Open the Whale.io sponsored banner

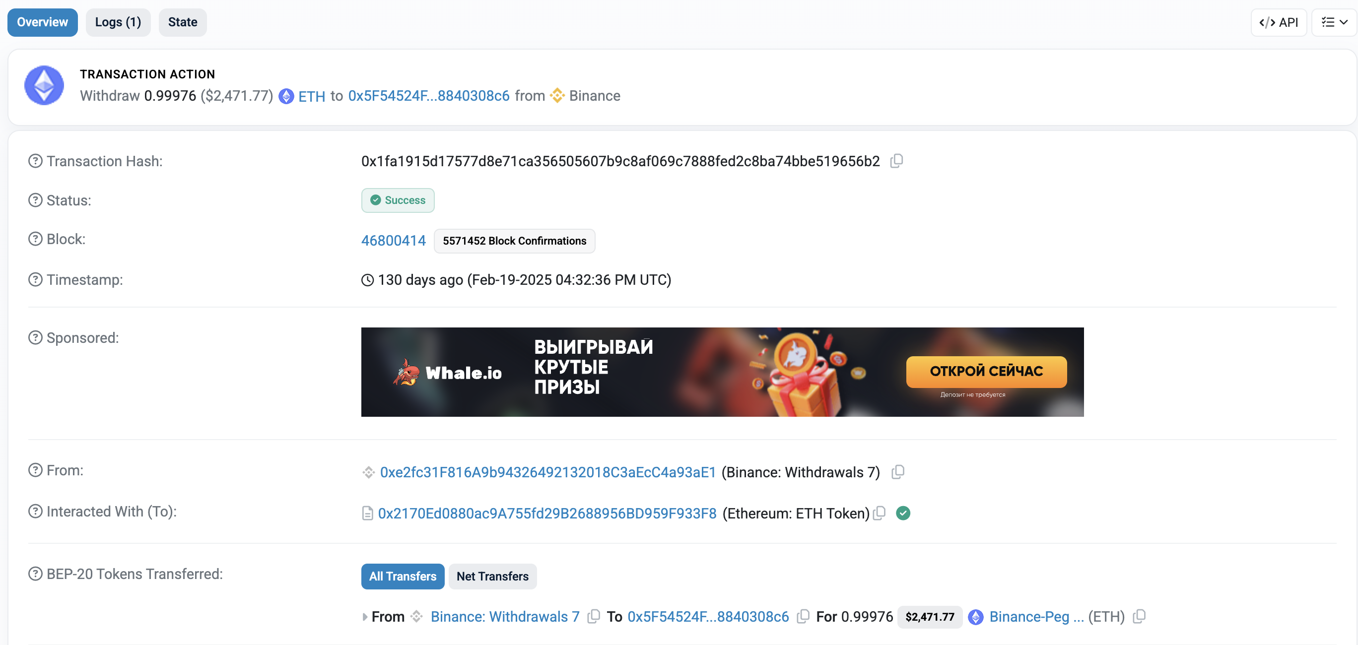tap(722, 372)
